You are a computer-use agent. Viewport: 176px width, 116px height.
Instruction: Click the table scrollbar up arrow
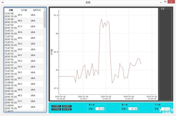coord(45,10)
